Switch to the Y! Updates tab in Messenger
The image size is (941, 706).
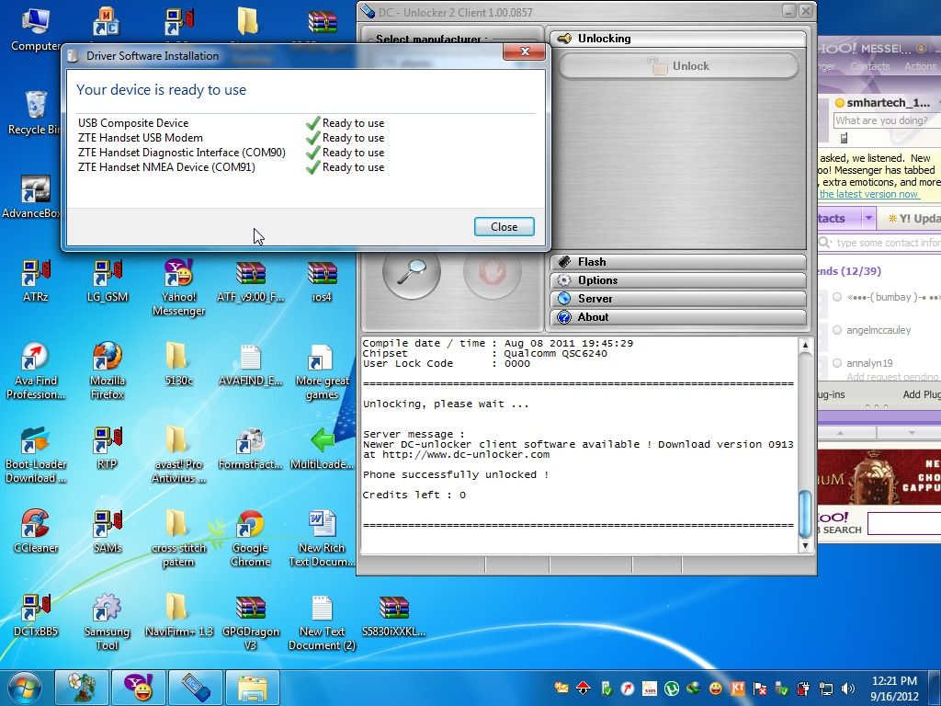click(x=910, y=219)
